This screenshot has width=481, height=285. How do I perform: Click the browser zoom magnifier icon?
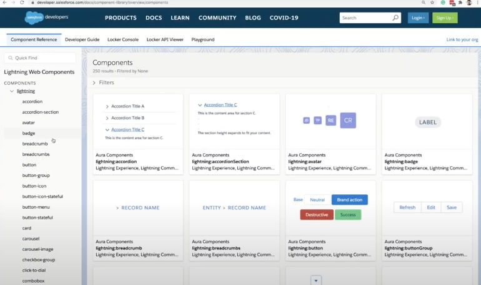pyautogui.click(x=424, y=2)
